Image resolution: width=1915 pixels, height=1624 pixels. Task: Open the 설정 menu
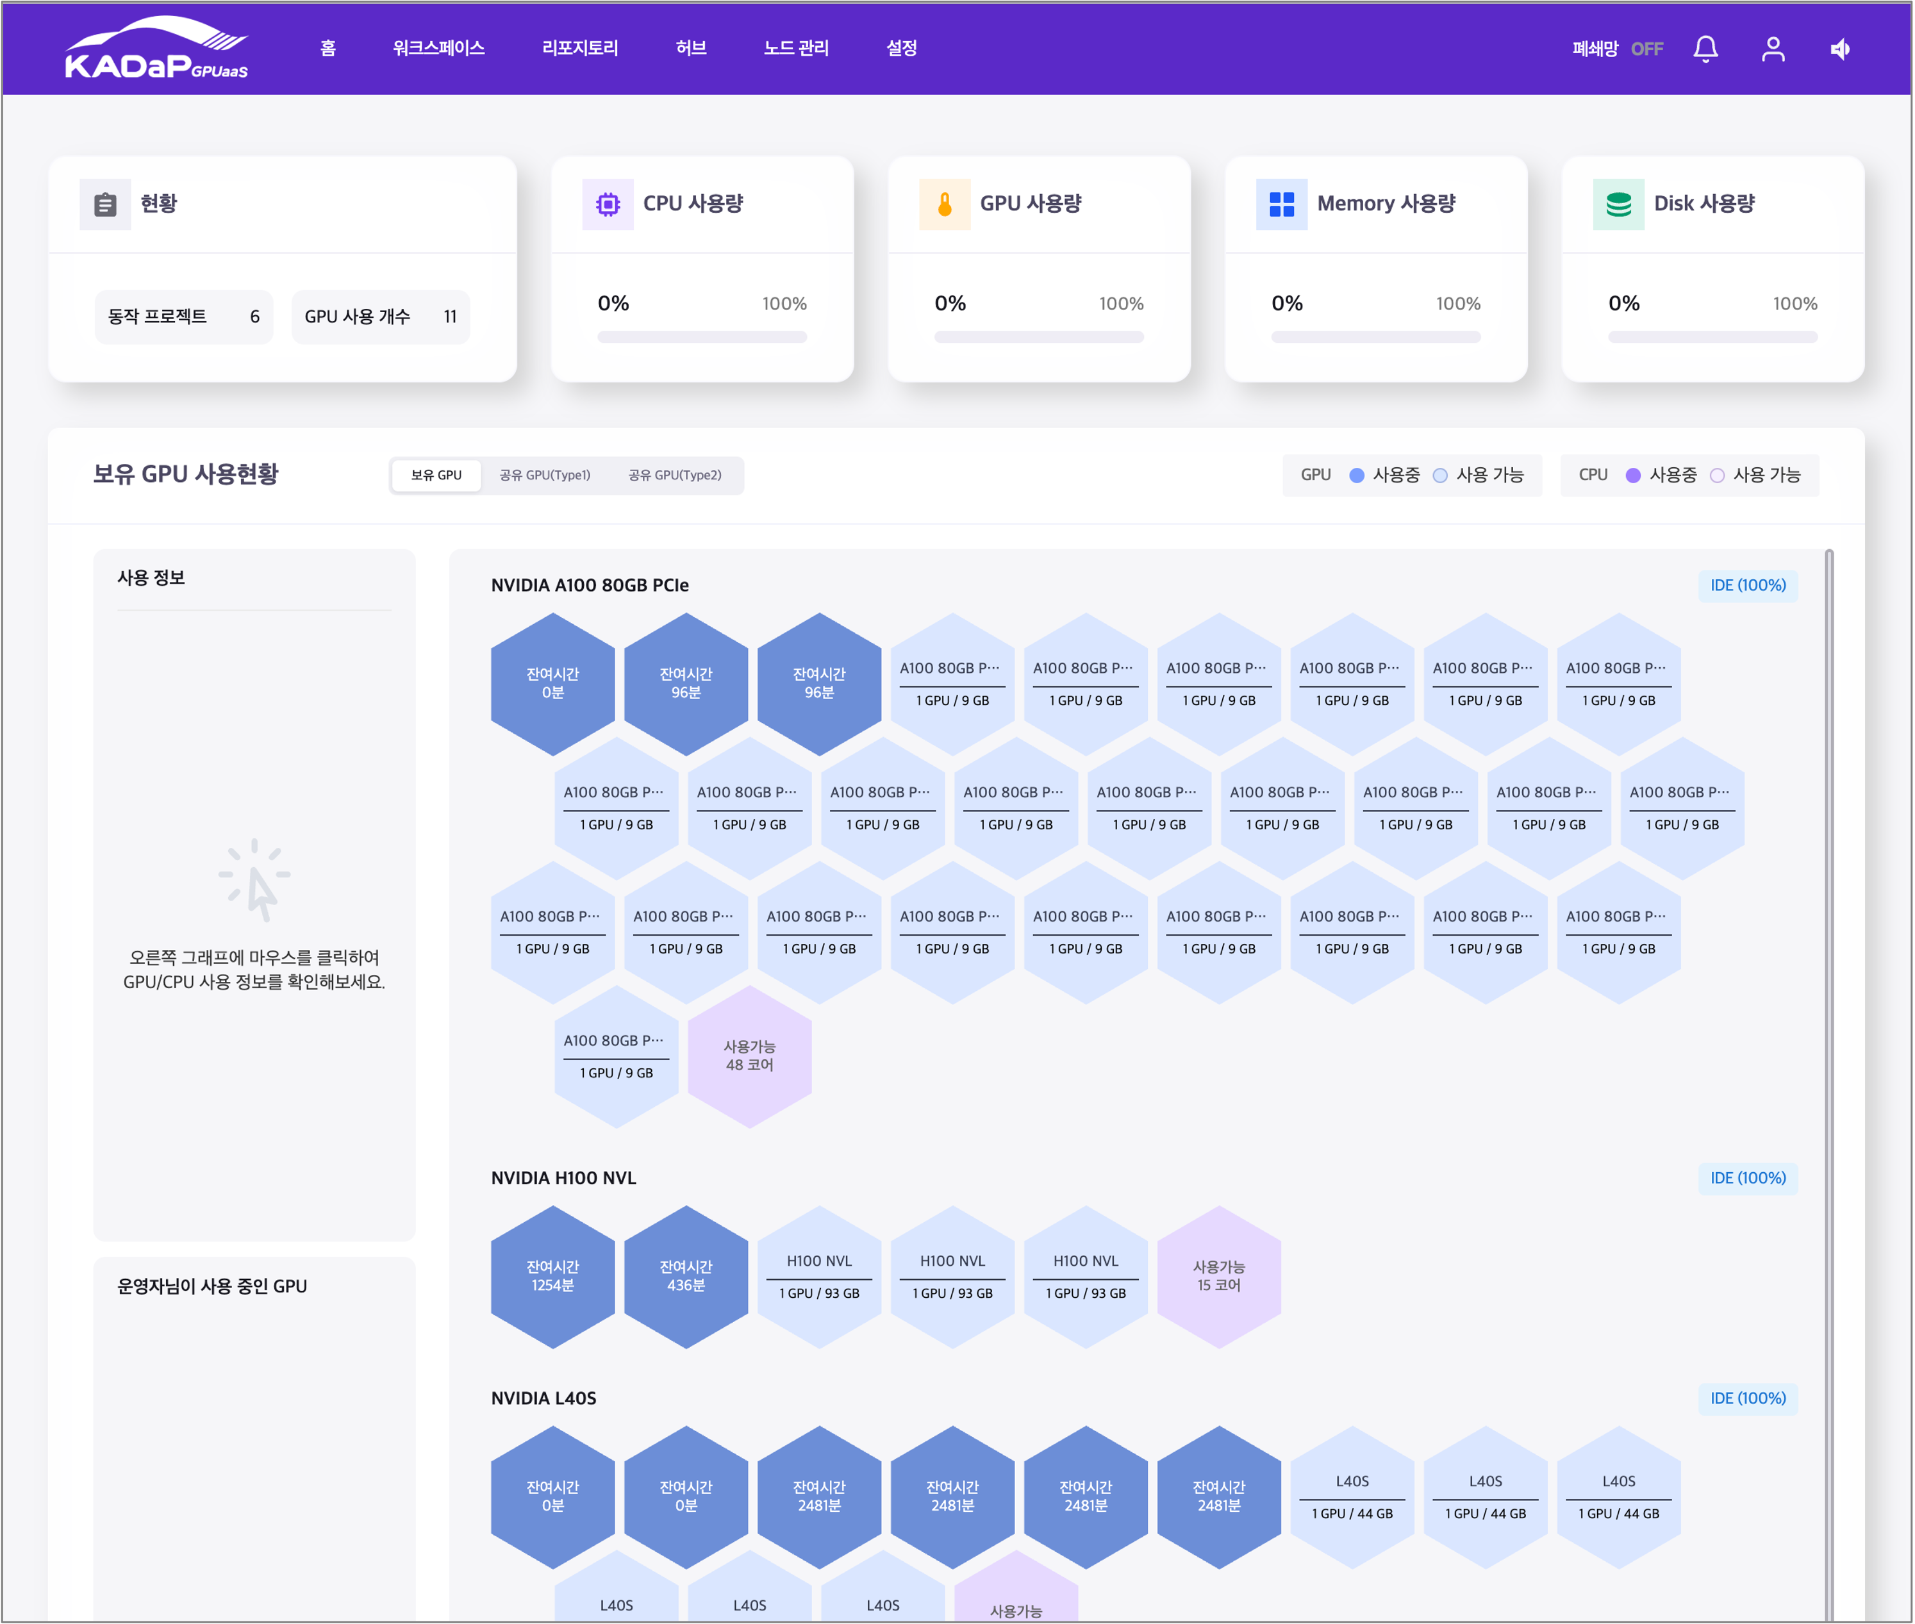point(901,48)
